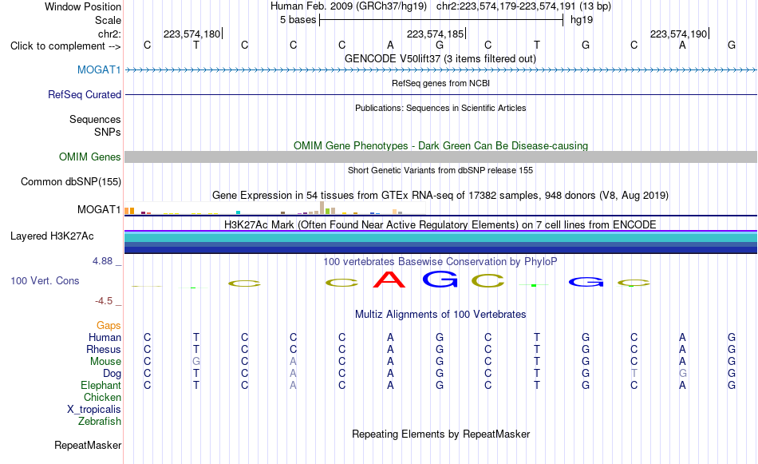The image size is (758, 464).
Task: Select the X_tropicalis alignment row label
Action: click(94, 410)
